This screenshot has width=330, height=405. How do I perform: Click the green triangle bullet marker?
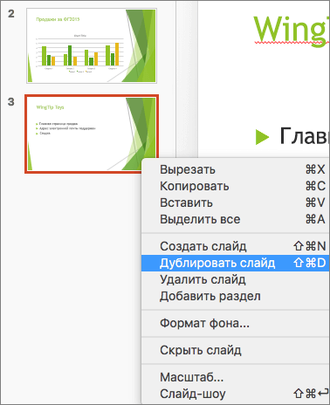point(262,137)
